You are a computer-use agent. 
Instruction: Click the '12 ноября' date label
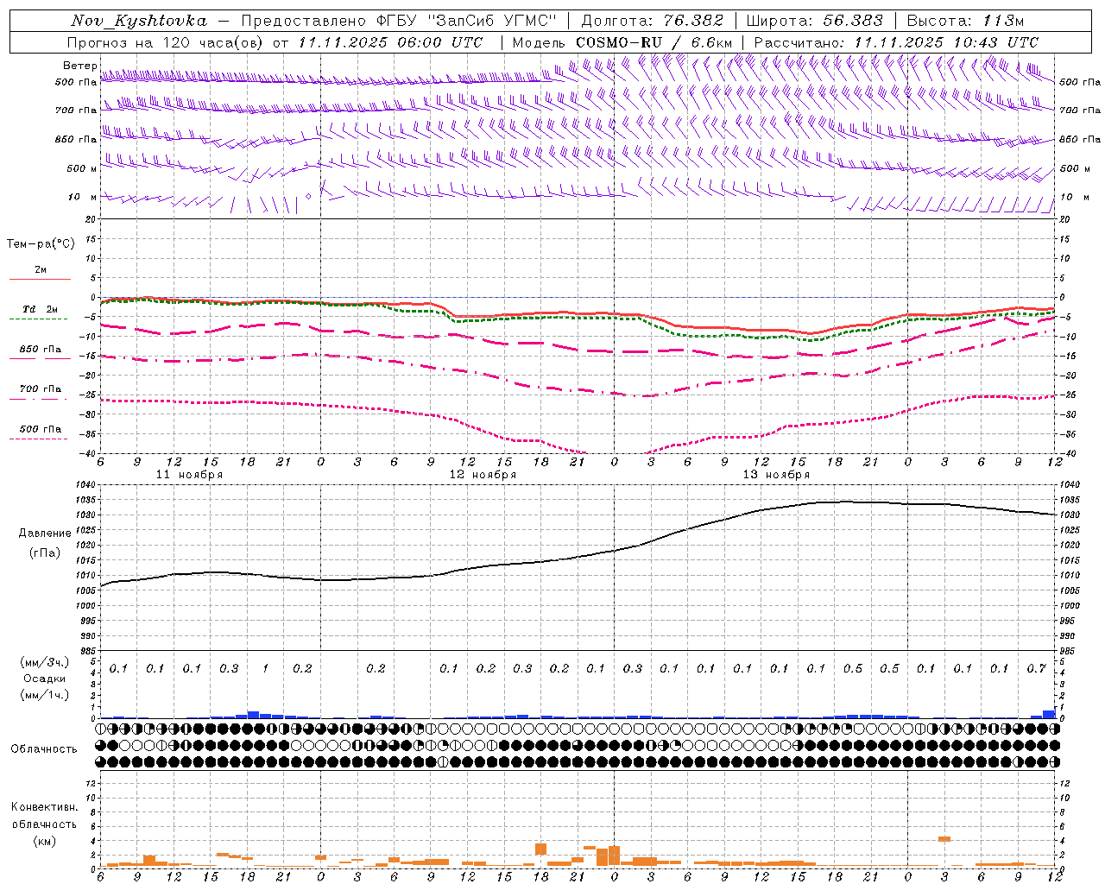point(483,475)
